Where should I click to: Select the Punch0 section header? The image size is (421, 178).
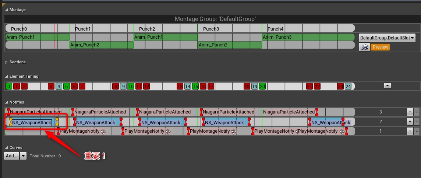19,29
